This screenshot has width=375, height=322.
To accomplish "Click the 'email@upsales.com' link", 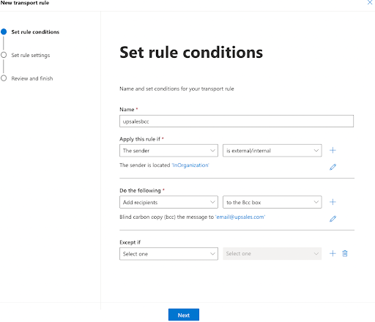I will click(x=240, y=217).
